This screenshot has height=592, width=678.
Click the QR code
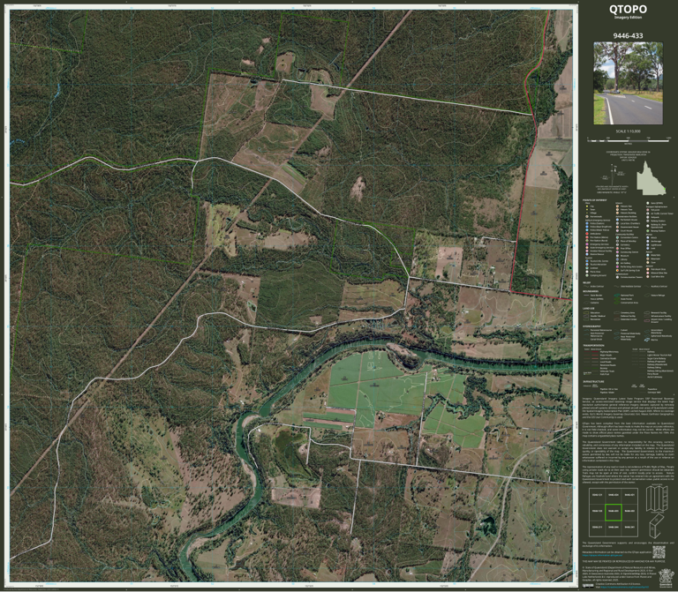(659, 551)
